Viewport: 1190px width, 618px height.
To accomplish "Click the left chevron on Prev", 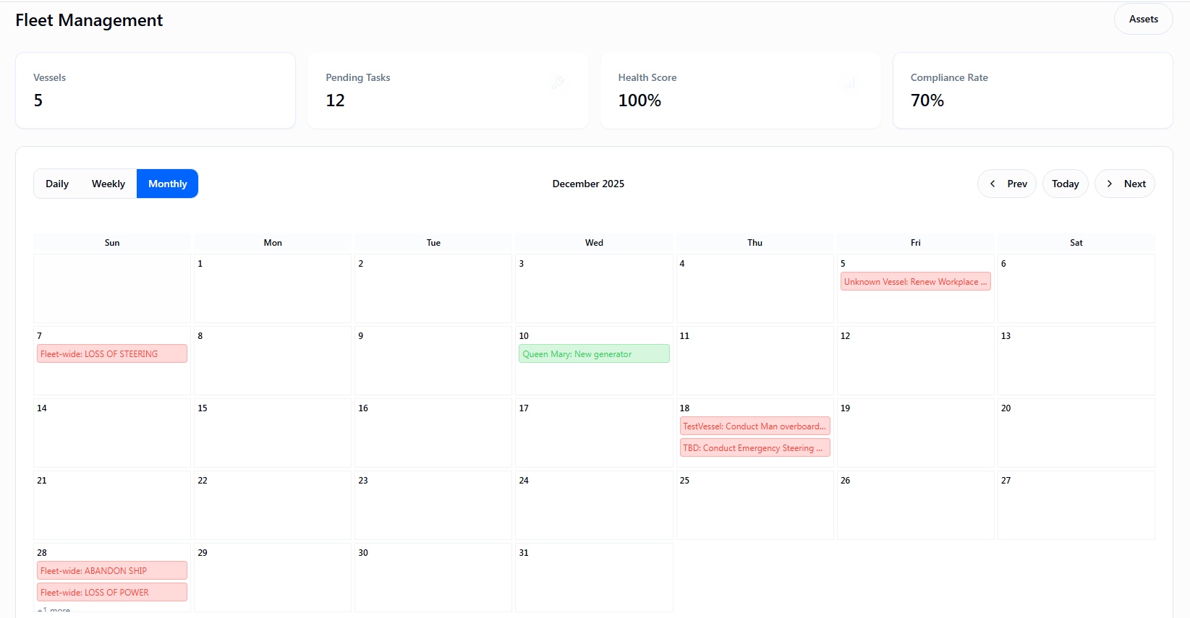I will [x=993, y=184].
